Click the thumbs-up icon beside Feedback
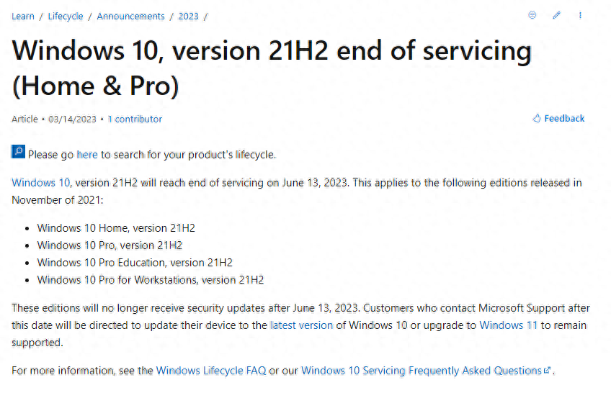The height and width of the screenshot is (393, 611). 537,119
